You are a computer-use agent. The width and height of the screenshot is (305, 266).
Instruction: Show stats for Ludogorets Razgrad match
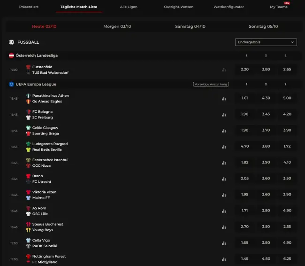point(224,147)
